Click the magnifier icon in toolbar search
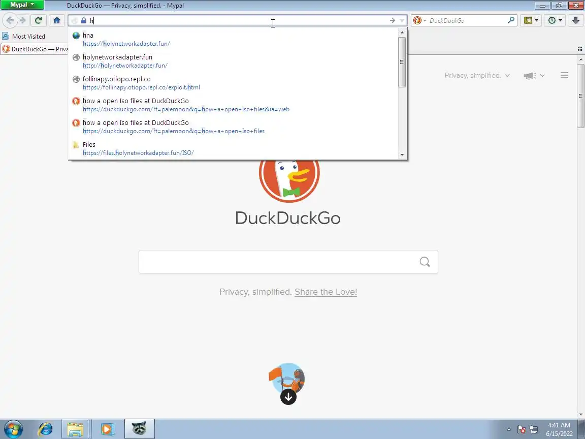 pyautogui.click(x=511, y=20)
